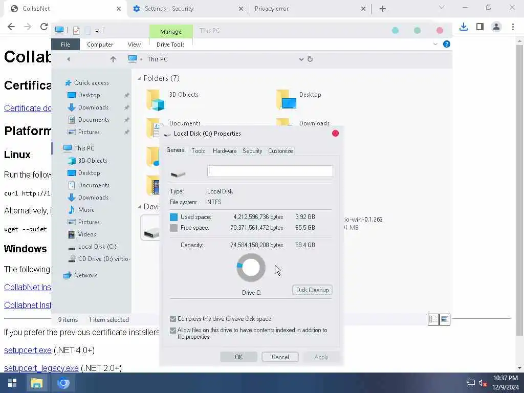Viewport: 524px width, 393px height.
Task: Open a new Chrome tab
Action: click(x=383, y=9)
